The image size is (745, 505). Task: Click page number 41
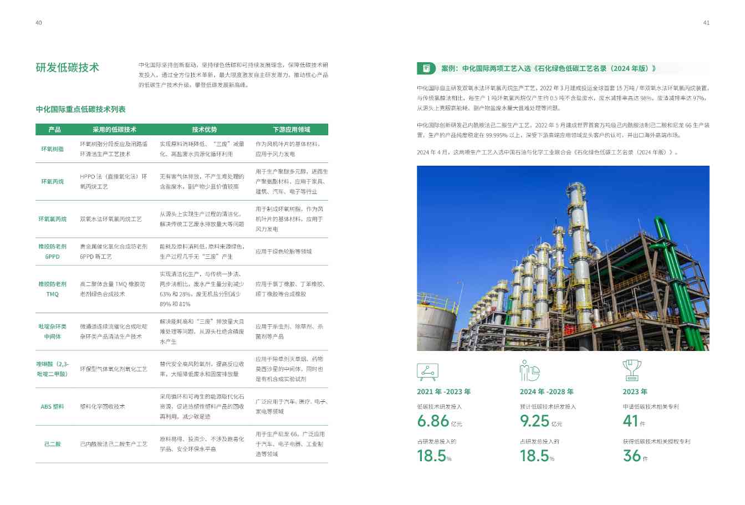pyautogui.click(x=706, y=23)
